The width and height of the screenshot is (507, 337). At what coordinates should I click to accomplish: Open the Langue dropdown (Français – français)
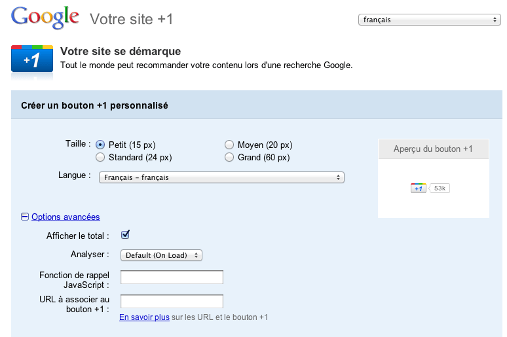[x=221, y=177]
